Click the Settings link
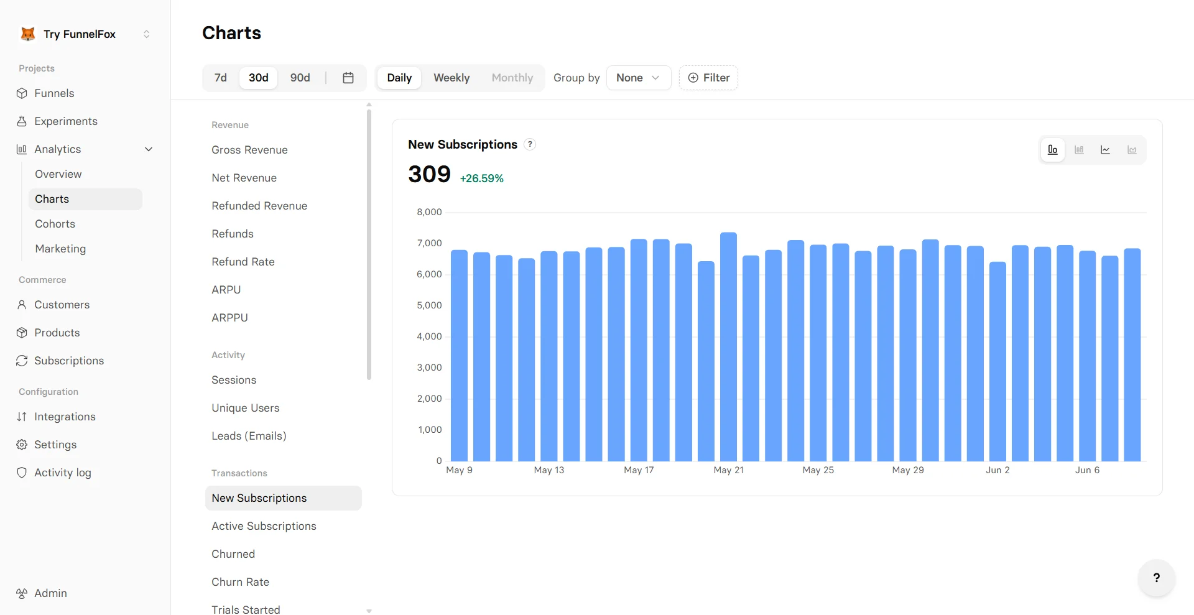Image resolution: width=1194 pixels, height=615 pixels. (x=55, y=445)
